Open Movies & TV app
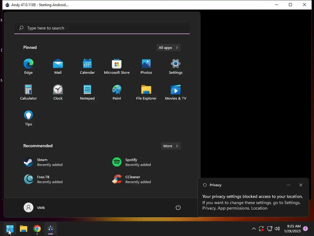Image resolution: width=314 pixels, height=236 pixels. click(176, 92)
